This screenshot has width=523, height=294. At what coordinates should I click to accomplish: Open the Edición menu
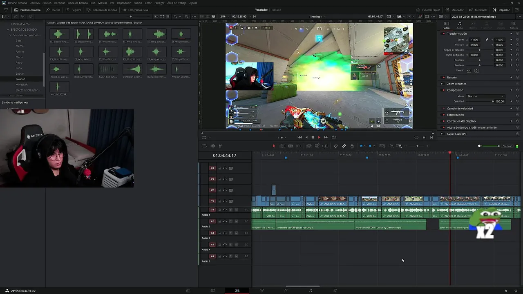point(47,3)
